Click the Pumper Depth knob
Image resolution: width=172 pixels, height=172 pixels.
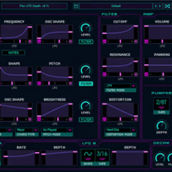[161, 126]
